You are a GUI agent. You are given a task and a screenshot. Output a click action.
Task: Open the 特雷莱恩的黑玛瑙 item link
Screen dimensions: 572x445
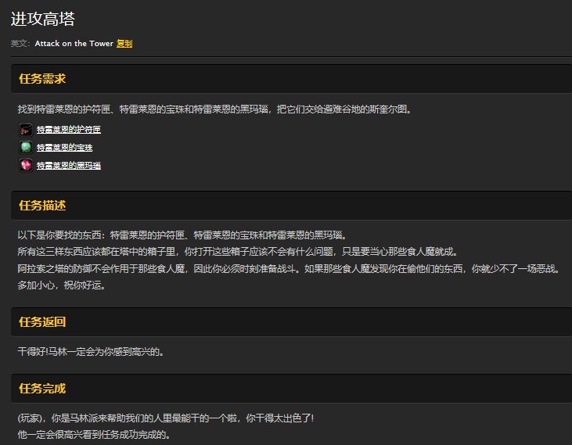pos(69,166)
